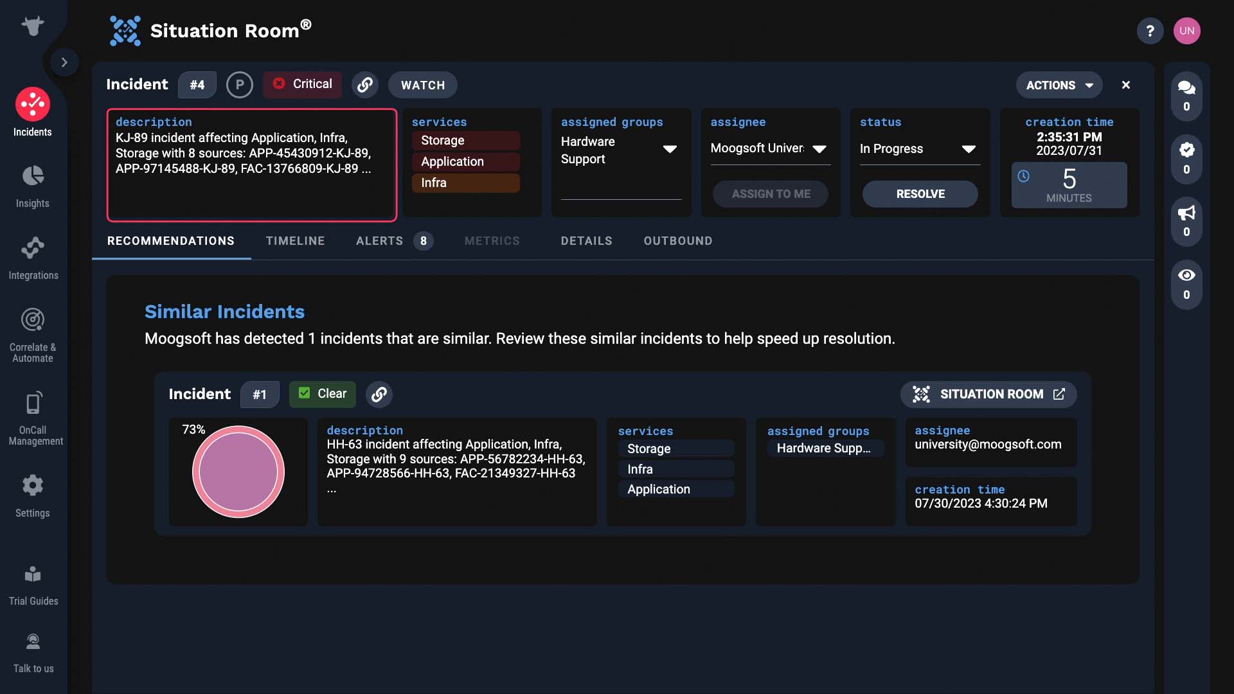Open similar incident in SITUATION ROOM
This screenshot has width=1234, height=694.
[988, 395]
